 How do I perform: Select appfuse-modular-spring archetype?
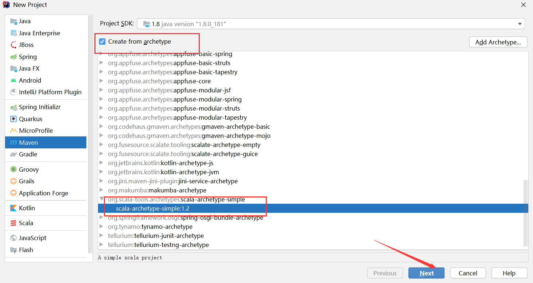tap(175, 99)
